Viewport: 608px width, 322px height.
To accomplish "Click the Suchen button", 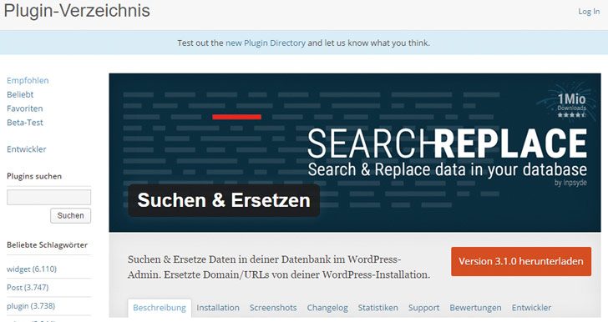I will pyautogui.click(x=70, y=215).
